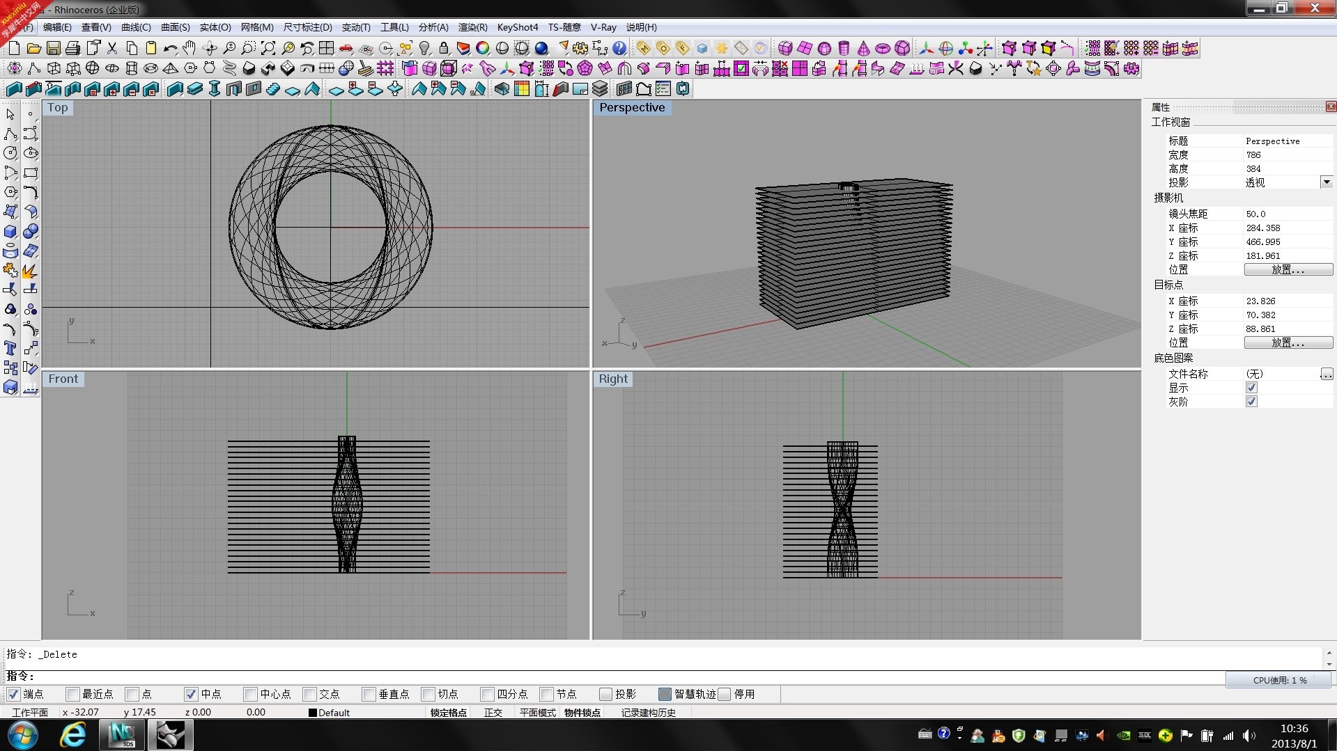The width and height of the screenshot is (1337, 751).
Task: Open Options with the gear icon
Action: tap(580, 48)
